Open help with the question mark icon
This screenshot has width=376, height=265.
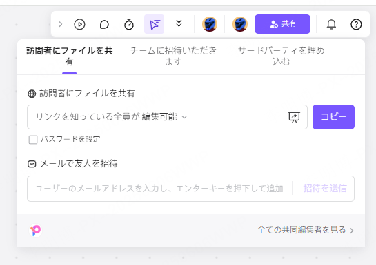coord(356,24)
